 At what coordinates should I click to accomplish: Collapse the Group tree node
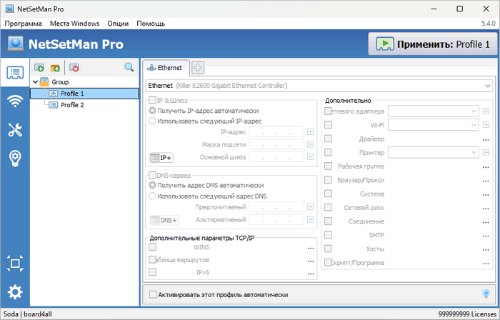pyautogui.click(x=34, y=82)
